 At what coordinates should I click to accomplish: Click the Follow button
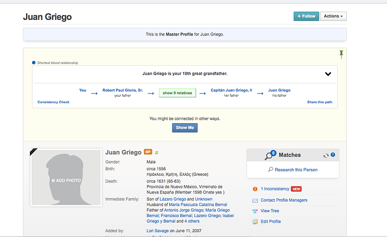(306, 16)
